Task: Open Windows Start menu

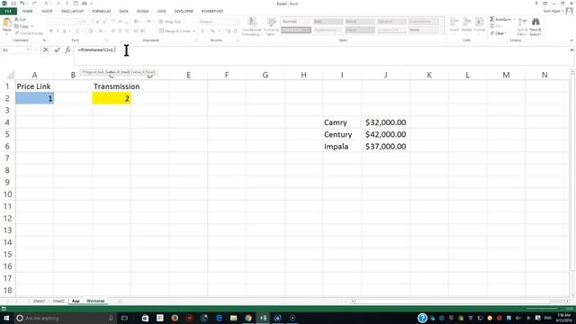Action: click(x=6, y=318)
